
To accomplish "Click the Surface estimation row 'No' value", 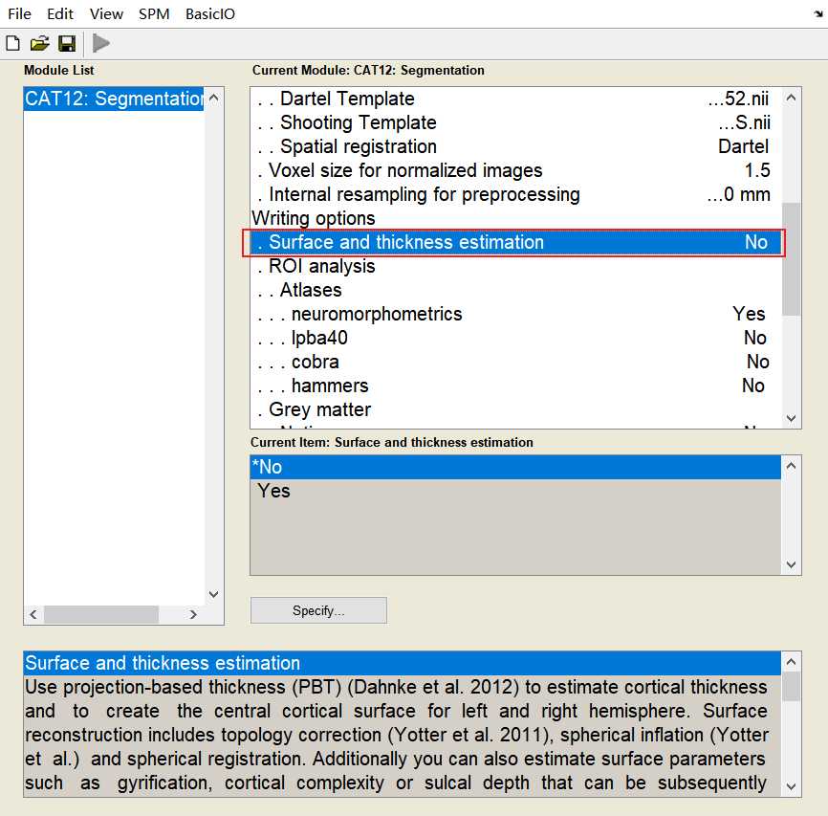I will pyautogui.click(x=756, y=242).
